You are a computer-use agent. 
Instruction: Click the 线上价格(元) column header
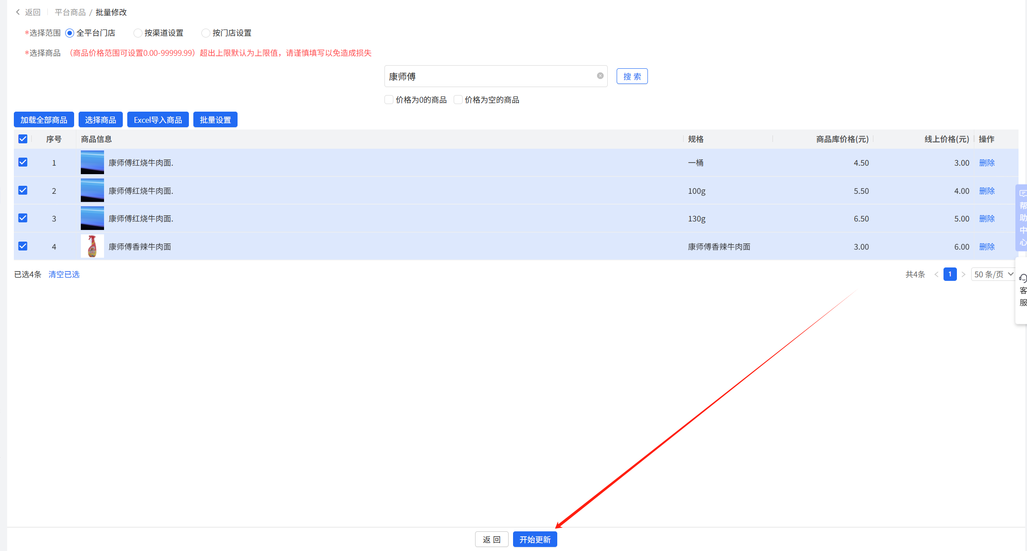tap(947, 139)
